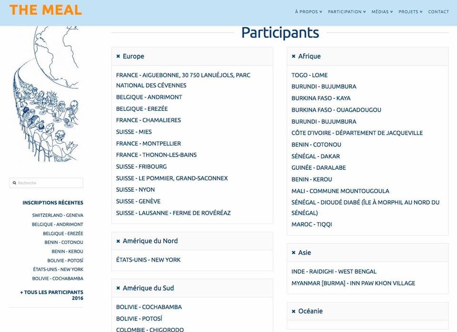Screen dimensions: 457x332
Task: Open sidebar entry Switzerland - Geneva
Action: [x=58, y=215]
